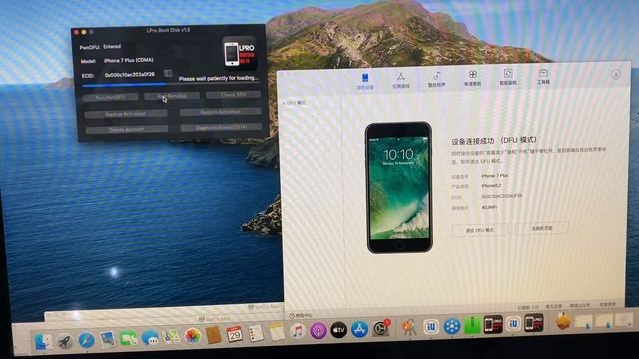Click the Check SSH button
This screenshot has width=639, height=359.
(x=233, y=95)
